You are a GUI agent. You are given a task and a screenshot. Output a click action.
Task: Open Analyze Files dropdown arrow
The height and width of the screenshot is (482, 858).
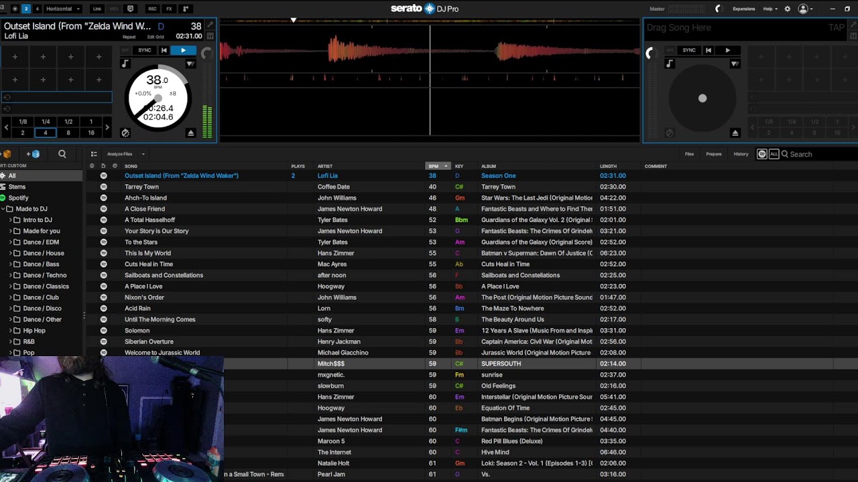coord(143,154)
